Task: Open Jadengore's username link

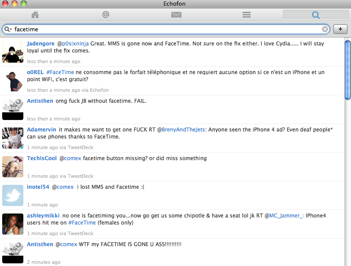Action: [41, 44]
